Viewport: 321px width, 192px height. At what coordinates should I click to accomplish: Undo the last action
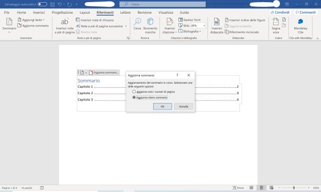59,4
